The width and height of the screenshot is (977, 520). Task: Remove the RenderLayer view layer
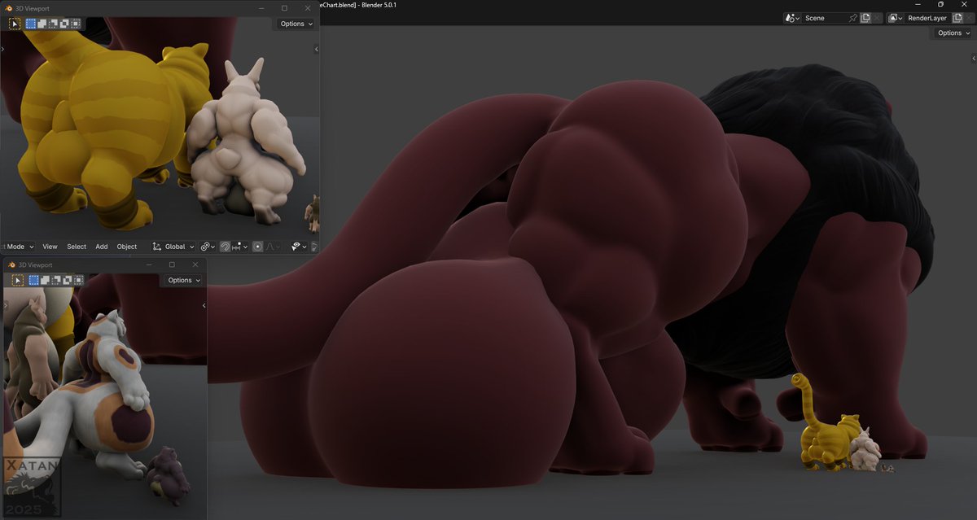[969, 18]
